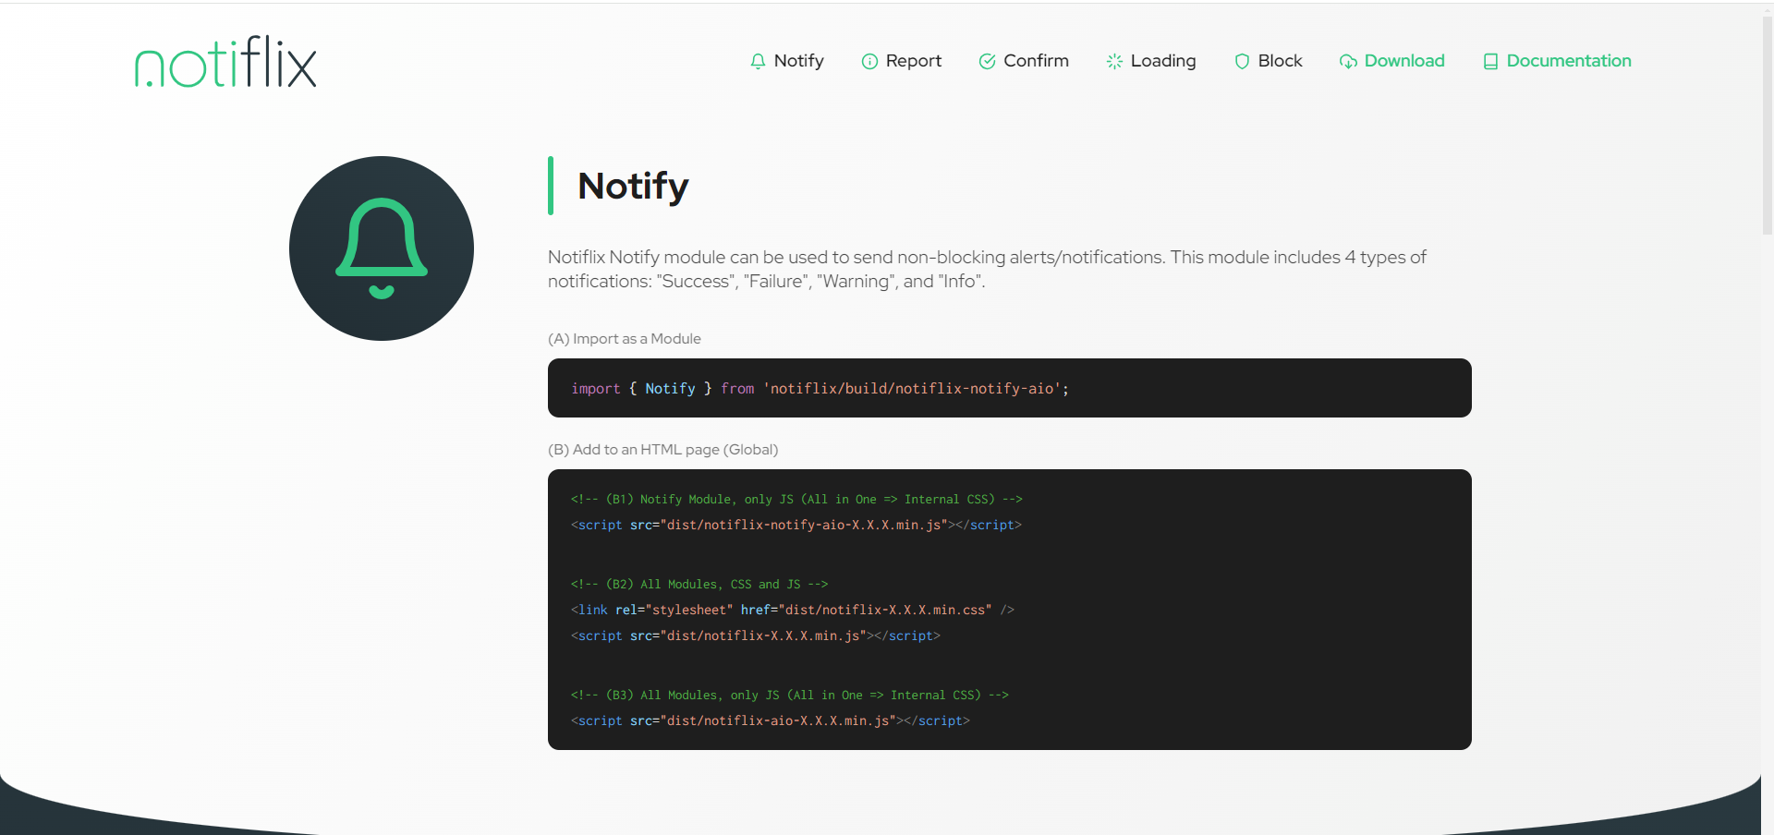Open the Download page
This screenshot has width=1774, height=835.
coord(1403,61)
